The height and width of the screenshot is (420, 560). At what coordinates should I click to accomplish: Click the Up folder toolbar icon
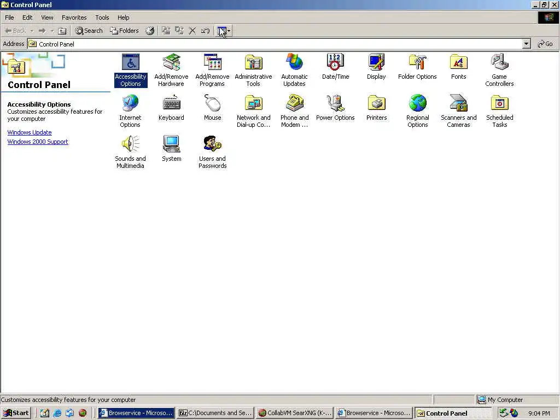coord(62,31)
